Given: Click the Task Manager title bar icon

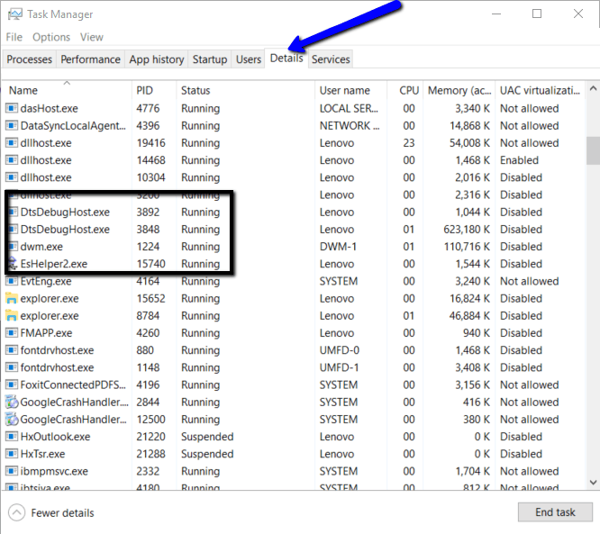Looking at the screenshot, I should point(15,14).
